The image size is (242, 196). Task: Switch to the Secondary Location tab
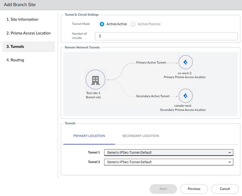(x=141, y=136)
